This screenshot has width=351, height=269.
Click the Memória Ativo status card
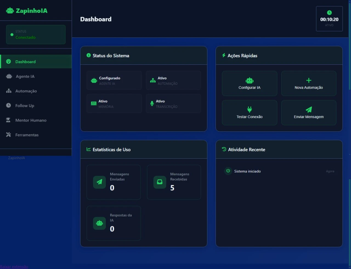[x=114, y=104]
